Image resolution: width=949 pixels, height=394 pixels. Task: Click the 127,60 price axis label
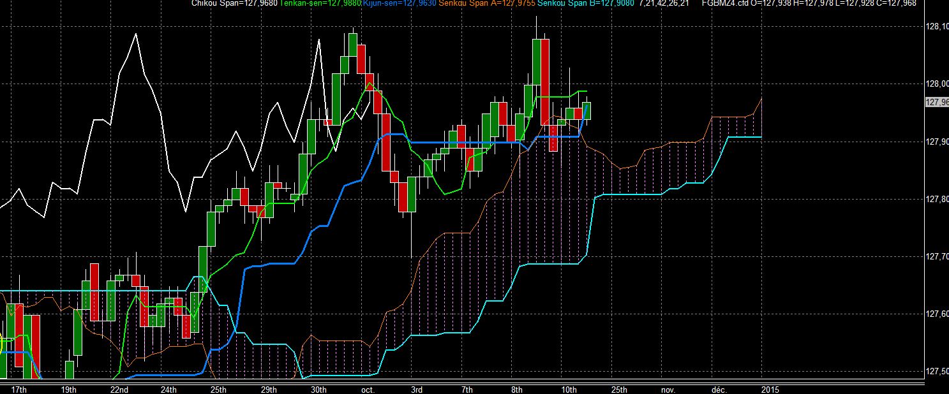tap(936, 314)
